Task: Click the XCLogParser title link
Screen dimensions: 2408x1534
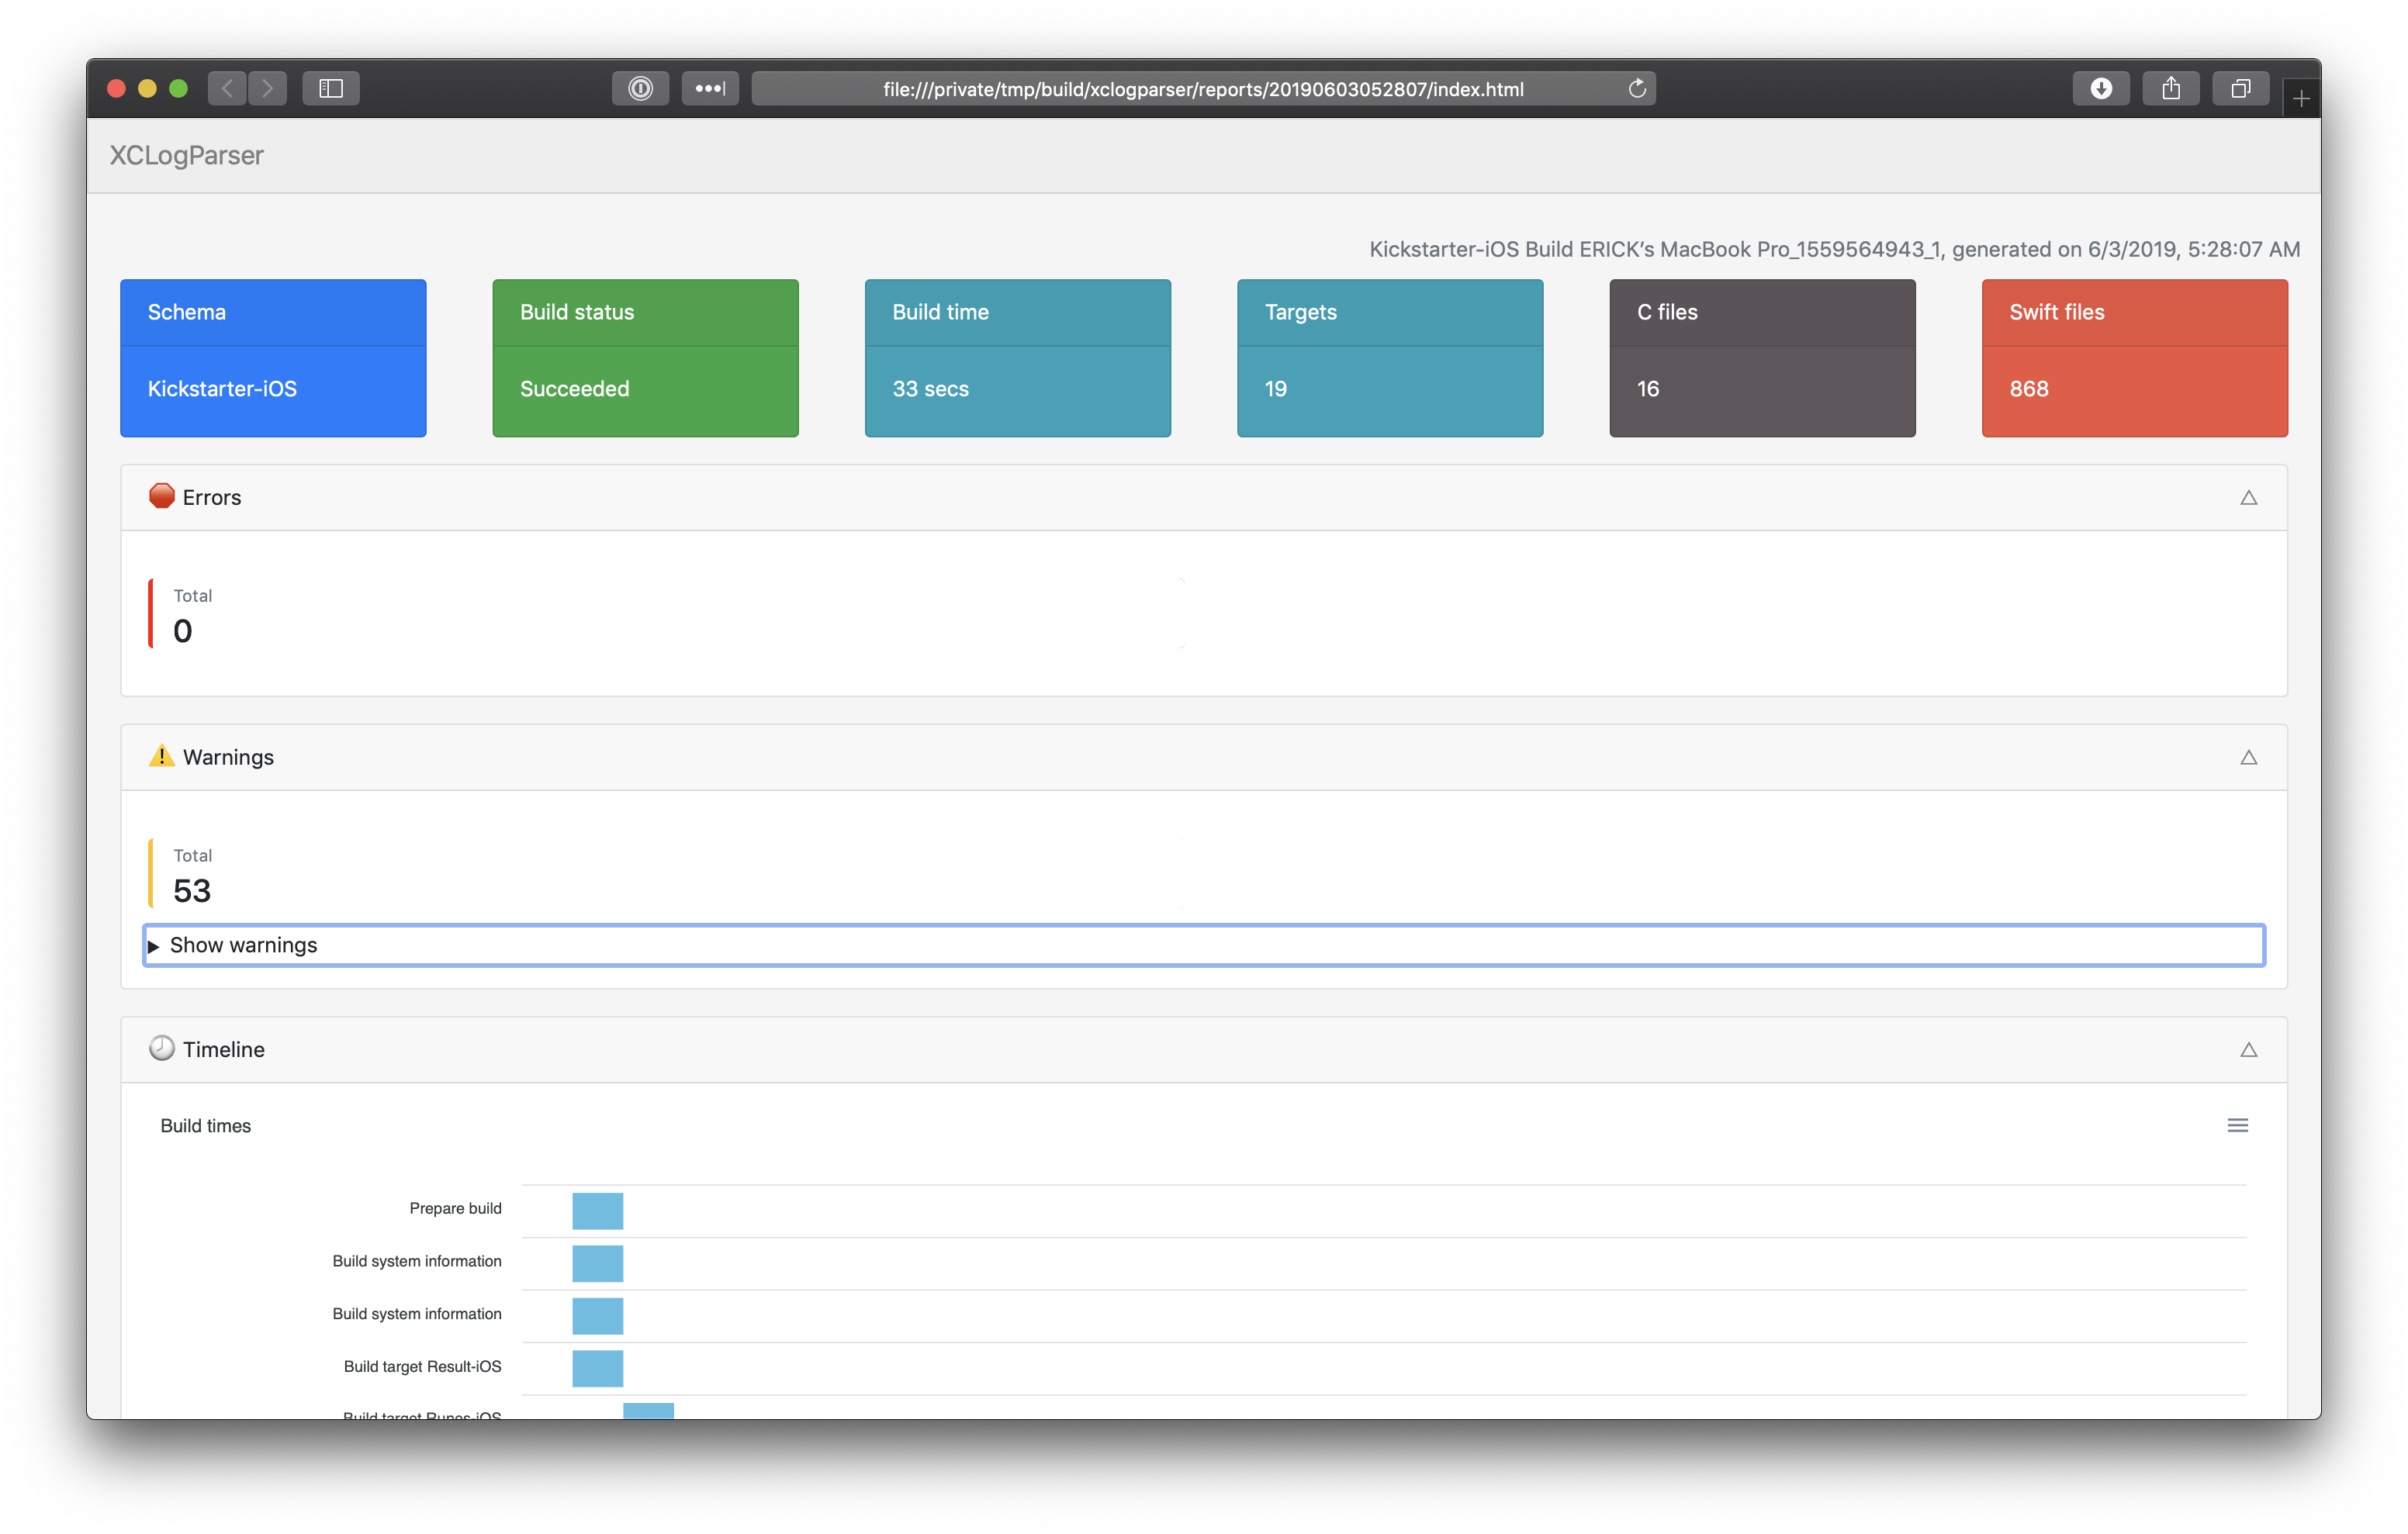Action: [189, 154]
